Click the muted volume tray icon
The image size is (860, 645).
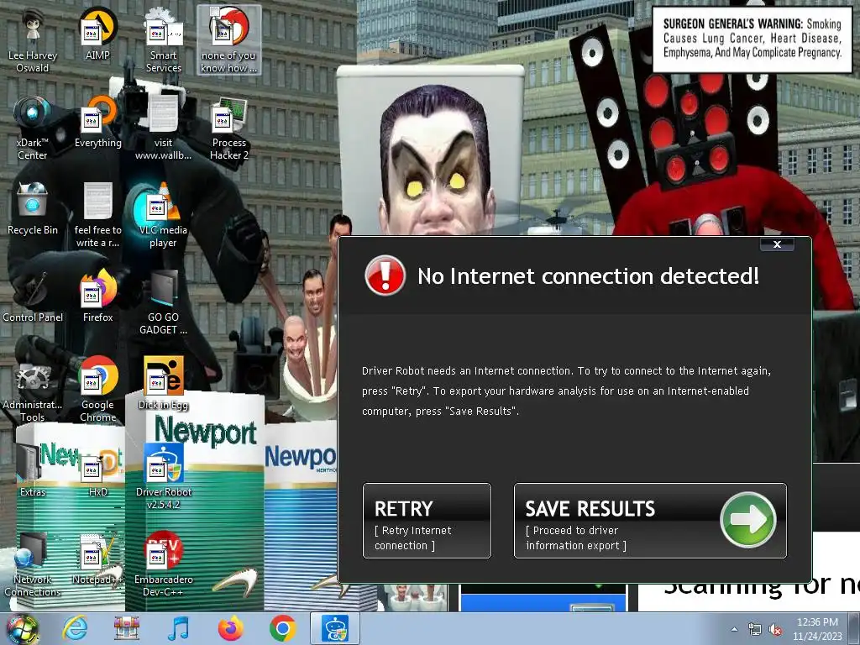pos(775,630)
